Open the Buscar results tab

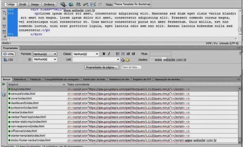click(7, 79)
